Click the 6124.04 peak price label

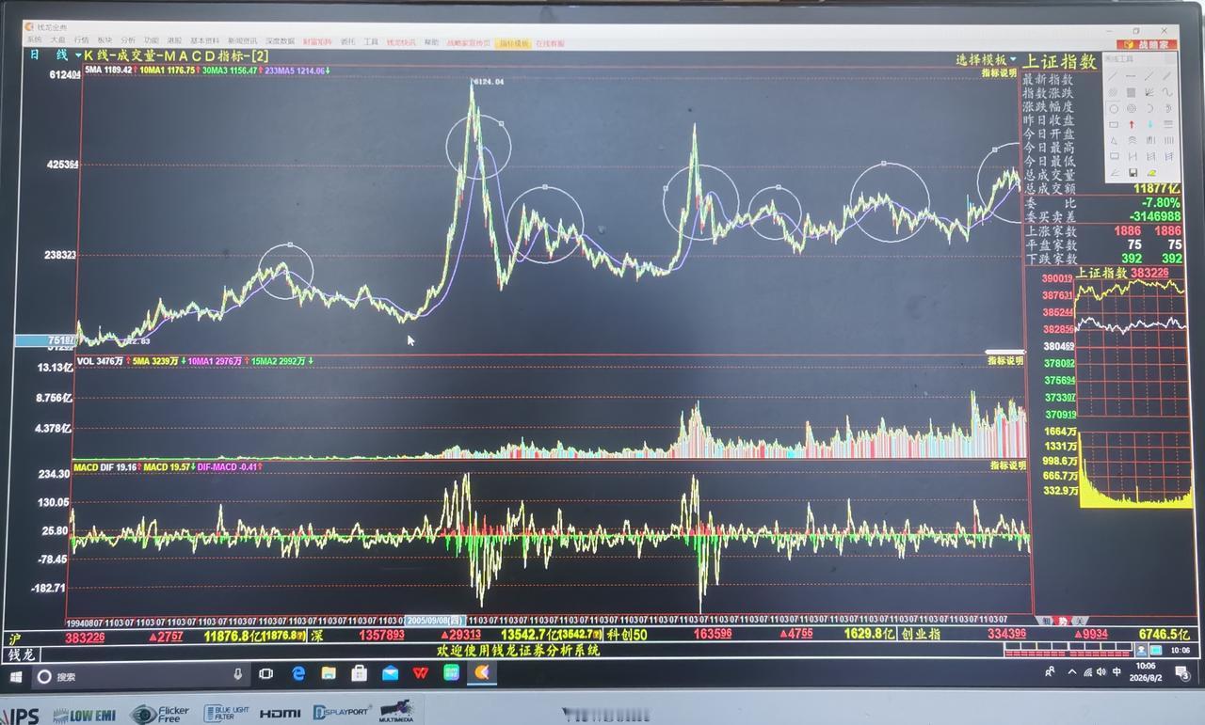[x=488, y=82]
